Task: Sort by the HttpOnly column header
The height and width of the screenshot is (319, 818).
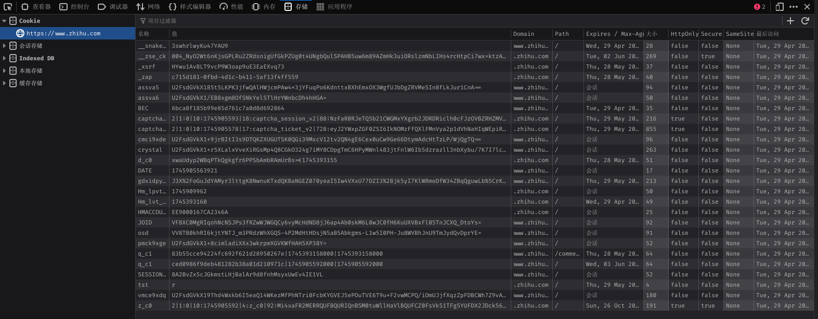Action: tap(683, 34)
